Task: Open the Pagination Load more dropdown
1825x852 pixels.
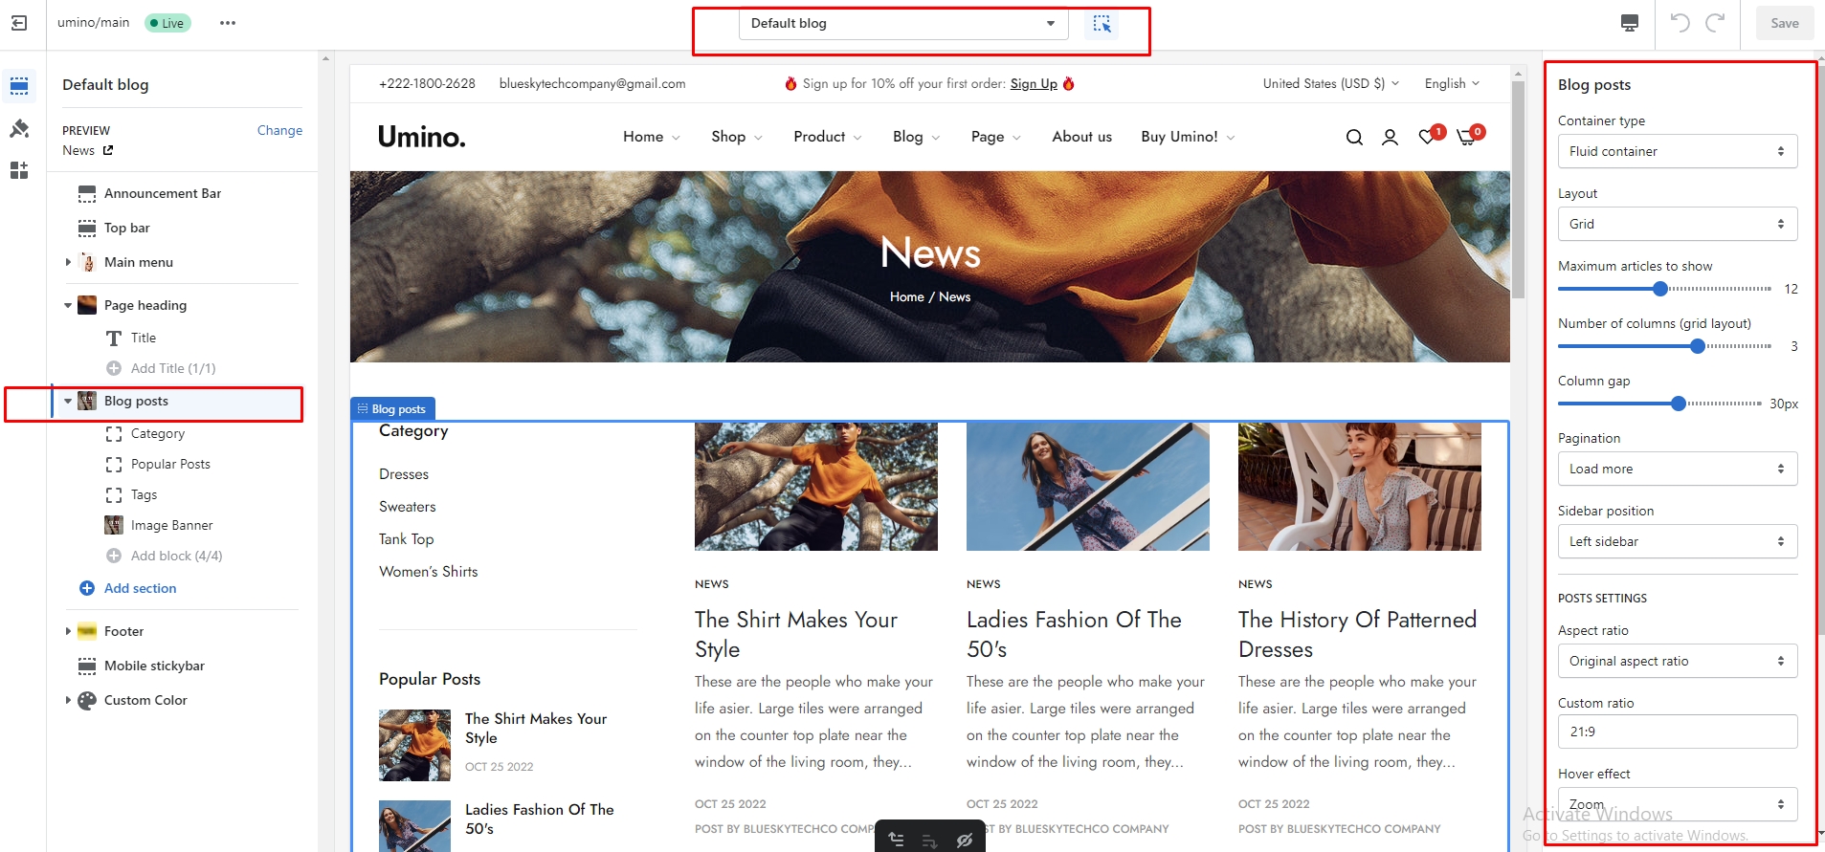Action: (1677, 469)
